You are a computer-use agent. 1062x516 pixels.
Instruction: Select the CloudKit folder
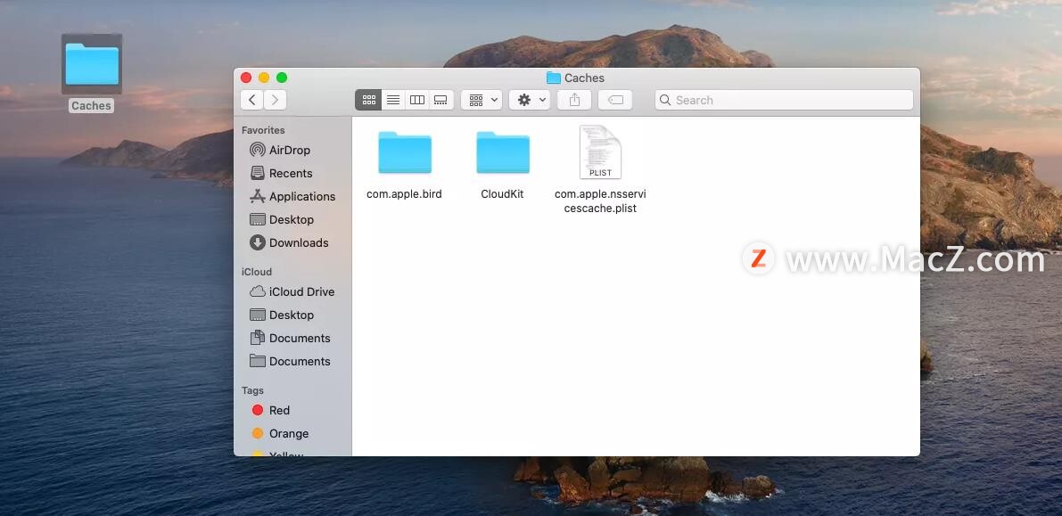coord(503,165)
